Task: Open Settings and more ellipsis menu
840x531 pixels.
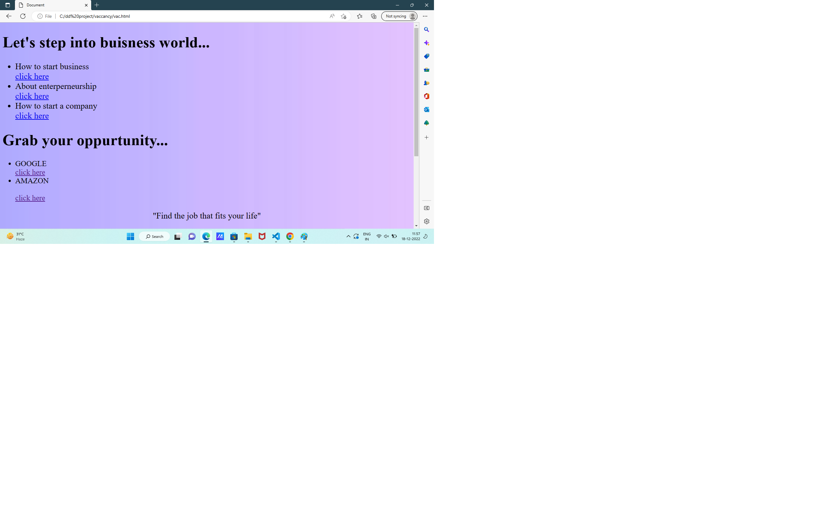Action: click(425, 16)
